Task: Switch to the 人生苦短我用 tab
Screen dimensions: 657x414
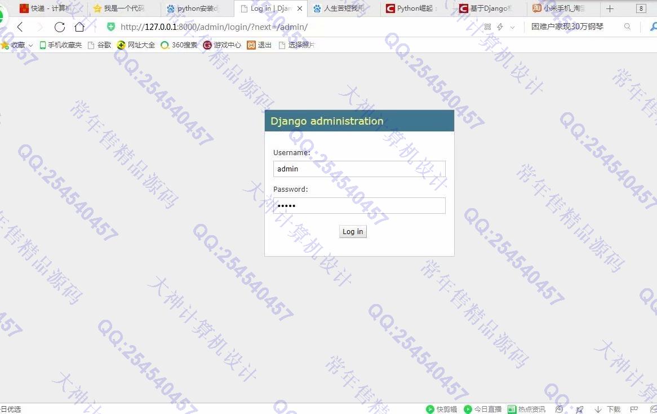Action: pos(344,8)
